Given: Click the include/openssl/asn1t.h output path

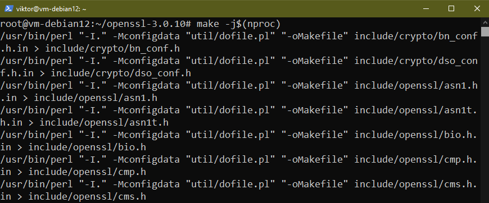Looking at the screenshot, I should click(x=104, y=123).
